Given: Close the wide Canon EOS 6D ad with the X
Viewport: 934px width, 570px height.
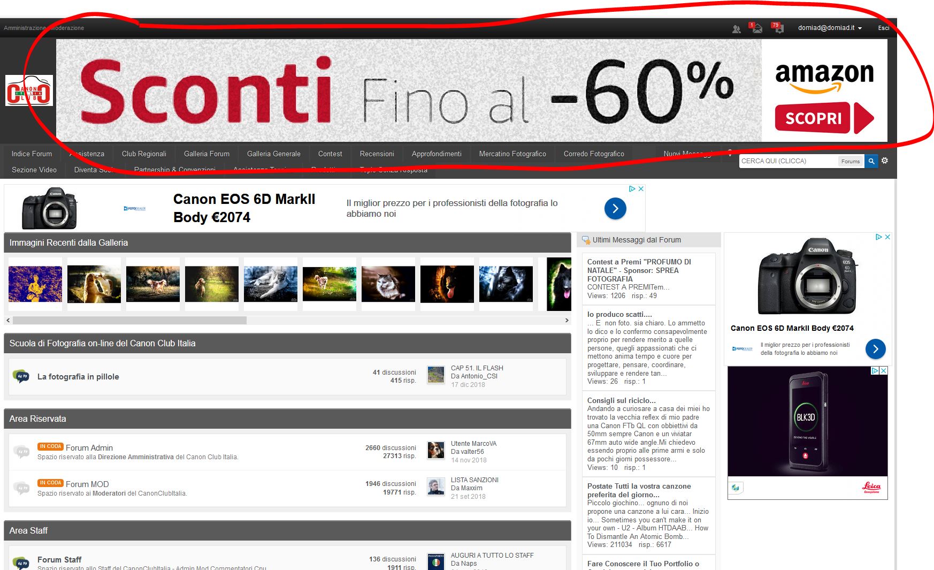Looking at the screenshot, I should pyautogui.click(x=641, y=189).
